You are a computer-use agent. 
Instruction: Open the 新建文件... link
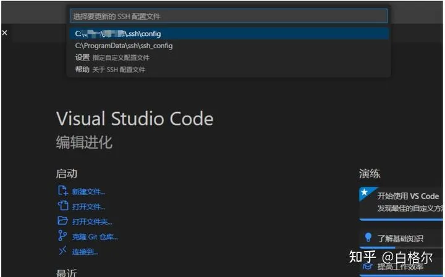coord(88,192)
